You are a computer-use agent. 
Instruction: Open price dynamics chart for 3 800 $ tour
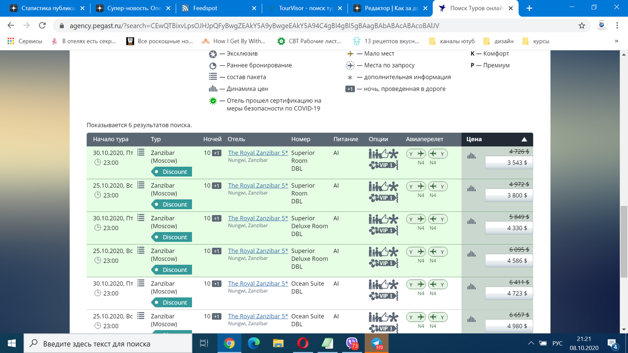coord(472,189)
